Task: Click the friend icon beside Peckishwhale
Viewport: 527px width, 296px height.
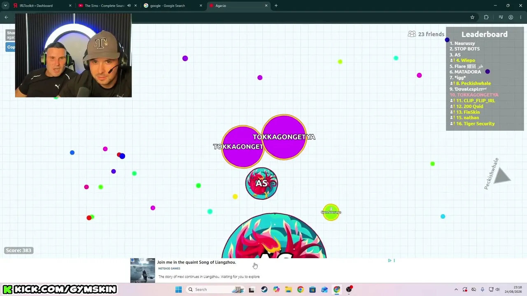Action: coord(452,83)
